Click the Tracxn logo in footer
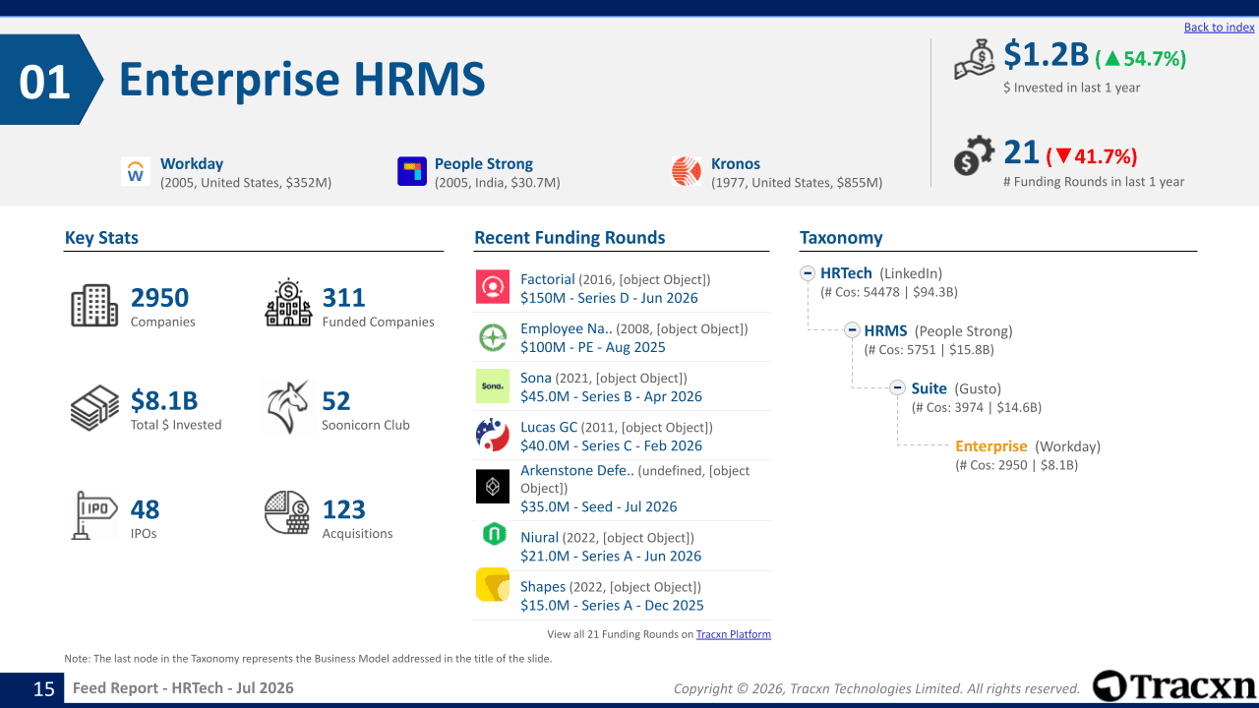 [1174, 686]
